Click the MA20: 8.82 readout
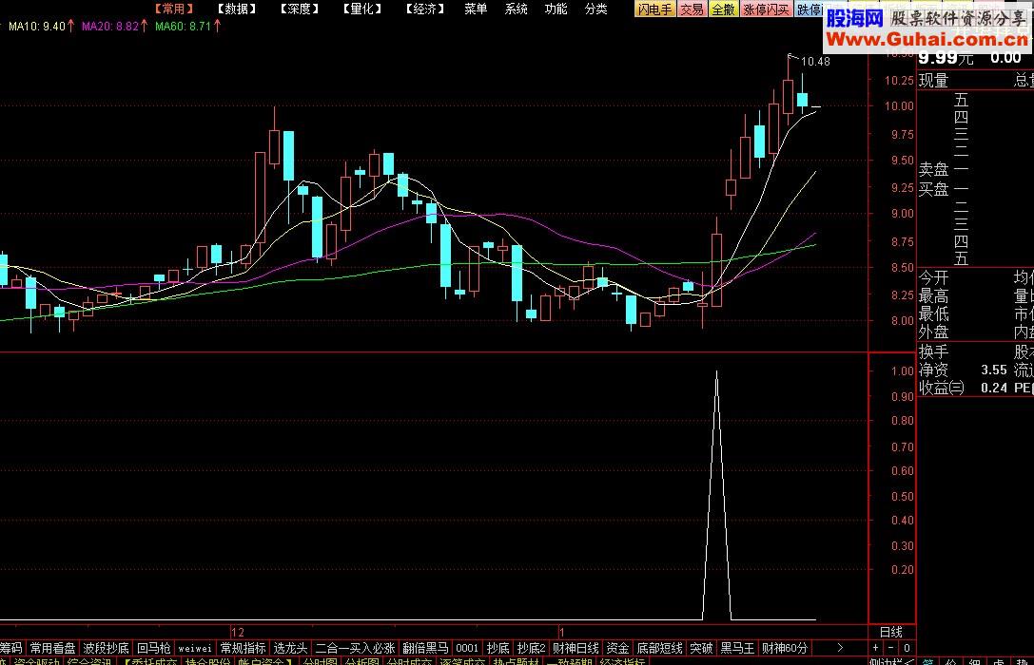The image size is (1034, 665). click(x=110, y=27)
